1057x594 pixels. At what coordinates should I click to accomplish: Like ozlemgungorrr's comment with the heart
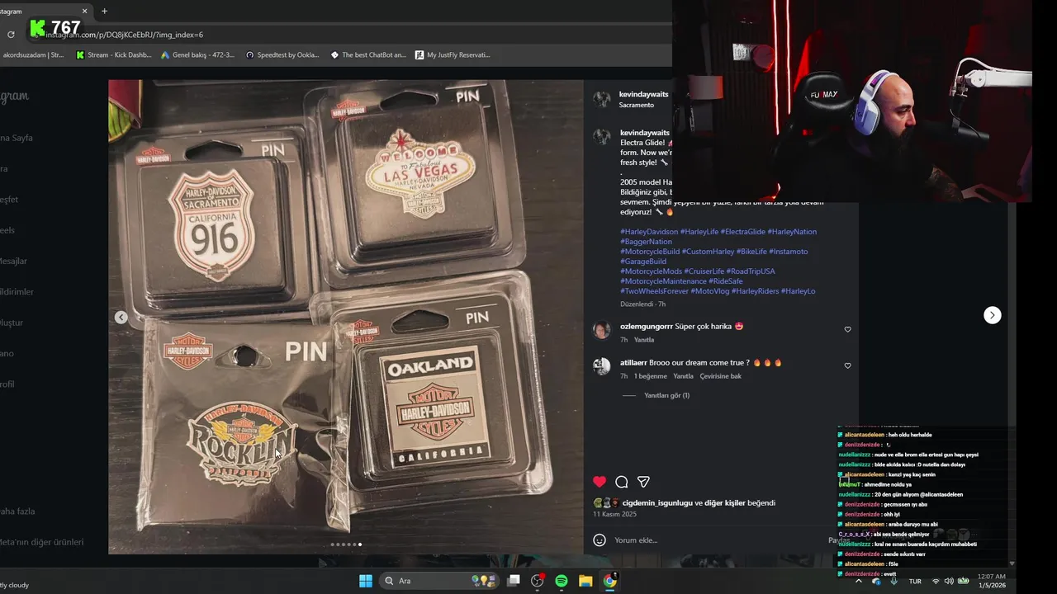(847, 329)
